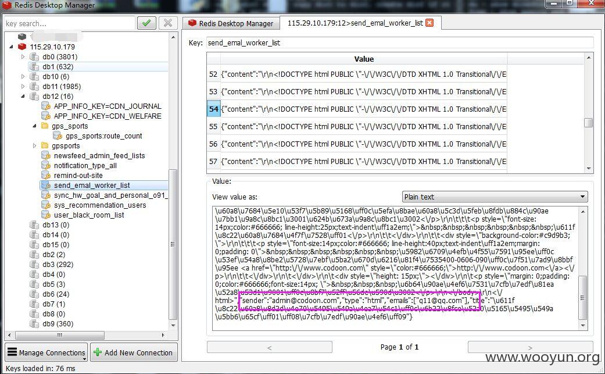The width and height of the screenshot is (605, 374).
Task: Select db5 (3) in tree
Action: point(53,284)
